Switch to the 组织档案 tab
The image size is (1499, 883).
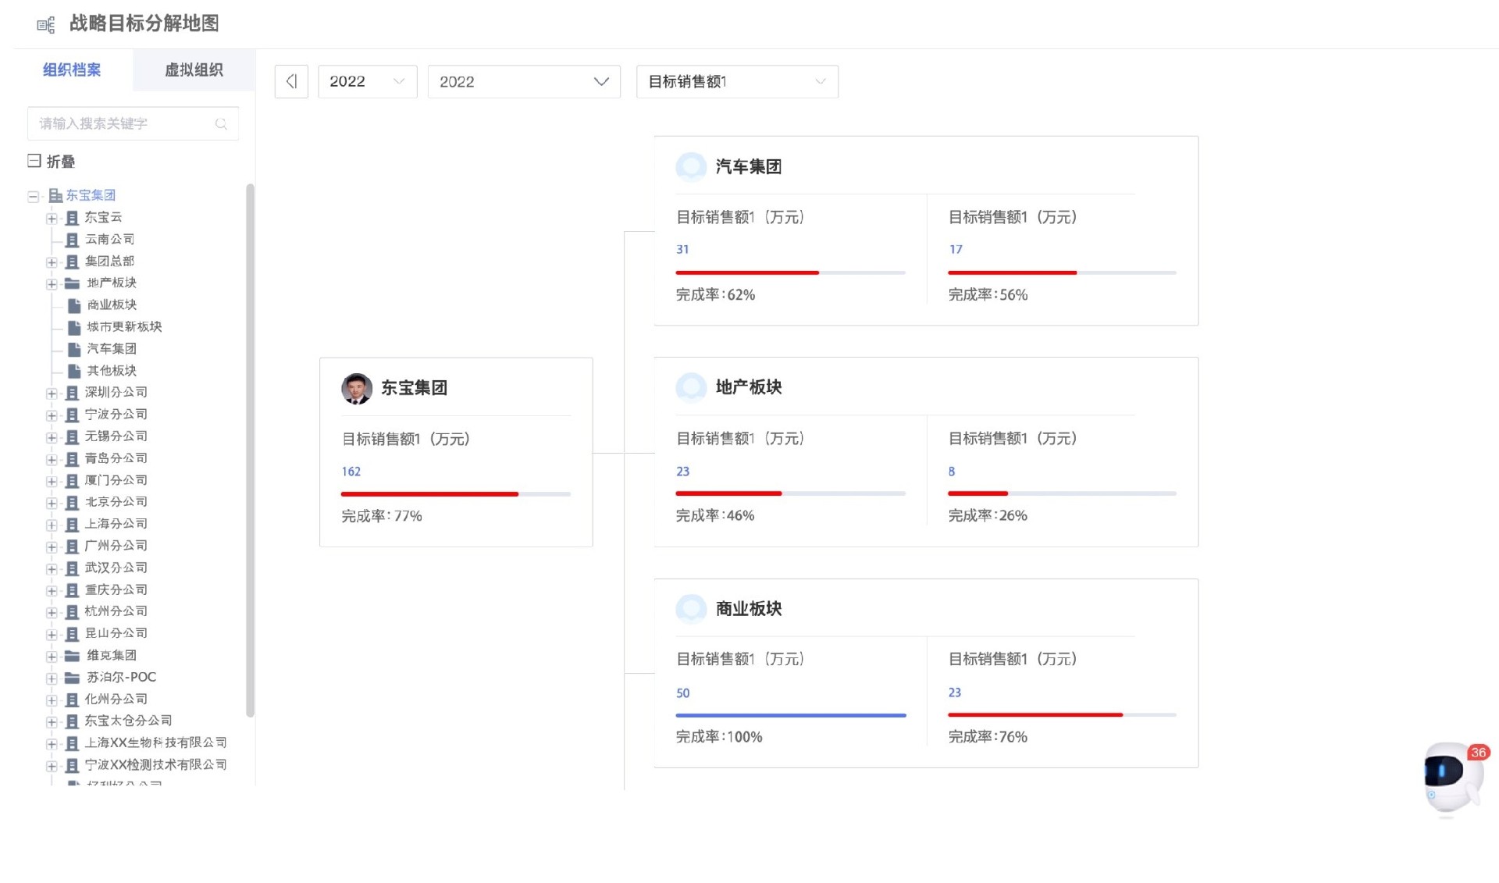[x=73, y=70]
